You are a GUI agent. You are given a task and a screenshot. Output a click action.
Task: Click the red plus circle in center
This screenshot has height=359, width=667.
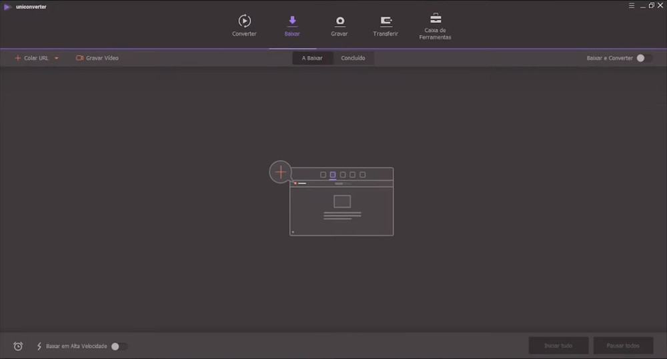[x=281, y=172]
